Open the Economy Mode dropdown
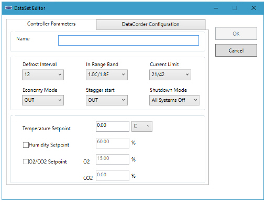This screenshot has width=265, height=202. point(43,100)
